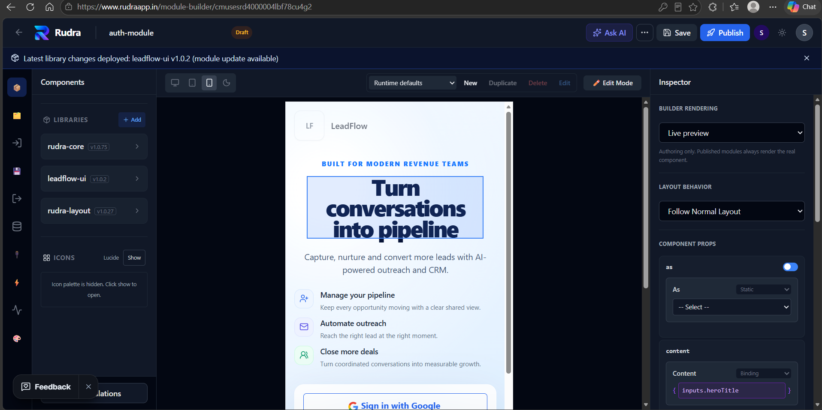The image size is (822, 410).
Task: Open the Follow Normal Layout dropdown
Action: [x=731, y=211]
